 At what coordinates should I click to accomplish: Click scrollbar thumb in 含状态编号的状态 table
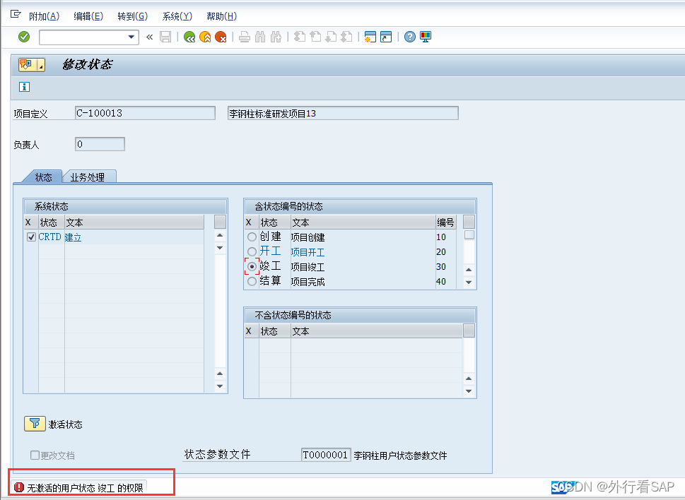tap(469, 234)
